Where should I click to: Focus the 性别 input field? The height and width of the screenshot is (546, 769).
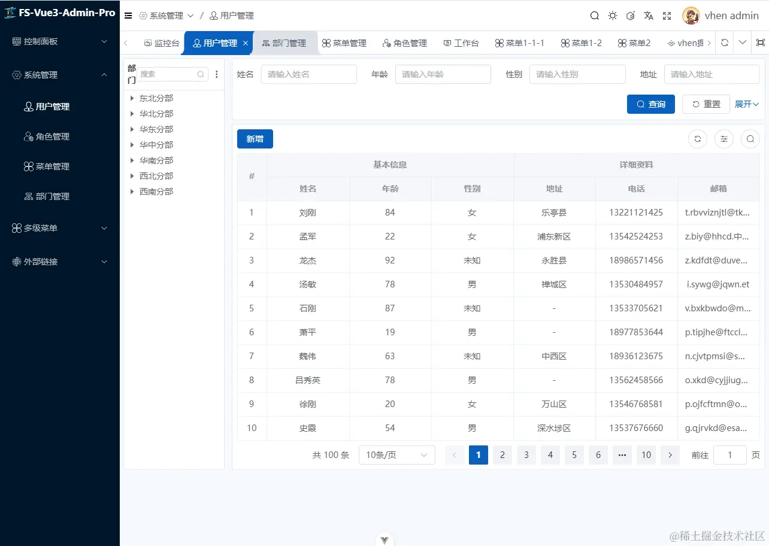(x=577, y=74)
